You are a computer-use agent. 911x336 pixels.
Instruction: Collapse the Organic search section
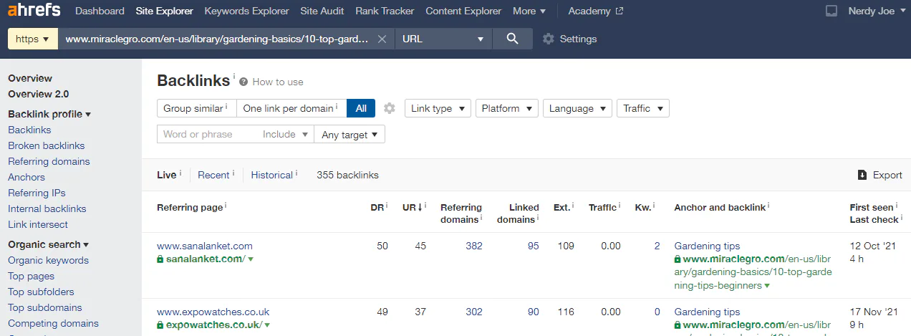pyautogui.click(x=48, y=244)
